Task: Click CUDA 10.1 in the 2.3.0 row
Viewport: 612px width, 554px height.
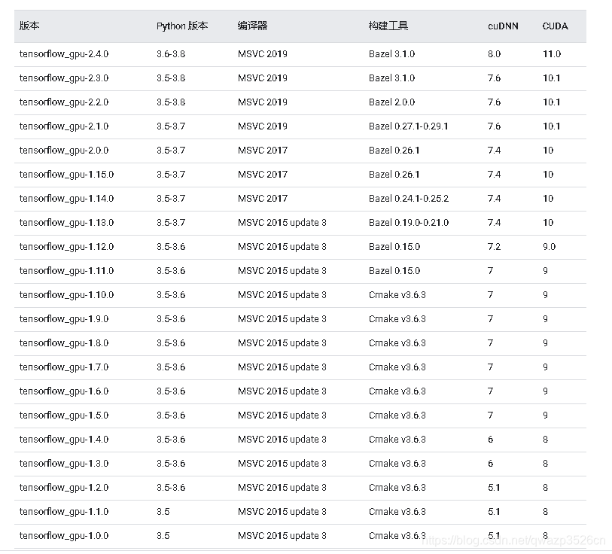Action: [x=552, y=78]
